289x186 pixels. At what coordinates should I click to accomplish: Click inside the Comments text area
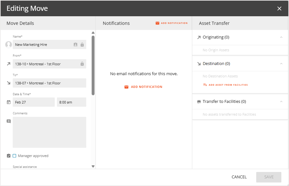(x=49, y=132)
